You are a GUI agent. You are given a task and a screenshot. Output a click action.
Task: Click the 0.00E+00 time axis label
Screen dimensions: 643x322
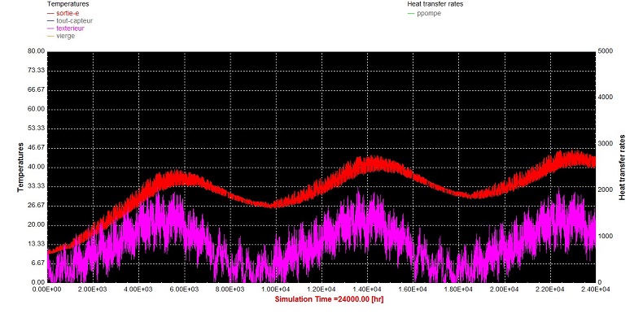click(47, 289)
